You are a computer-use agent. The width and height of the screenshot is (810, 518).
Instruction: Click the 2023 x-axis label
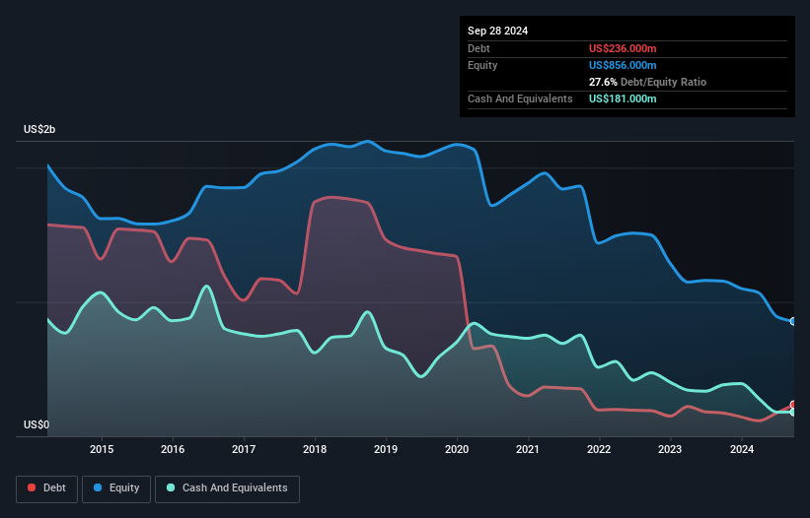pyautogui.click(x=670, y=449)
